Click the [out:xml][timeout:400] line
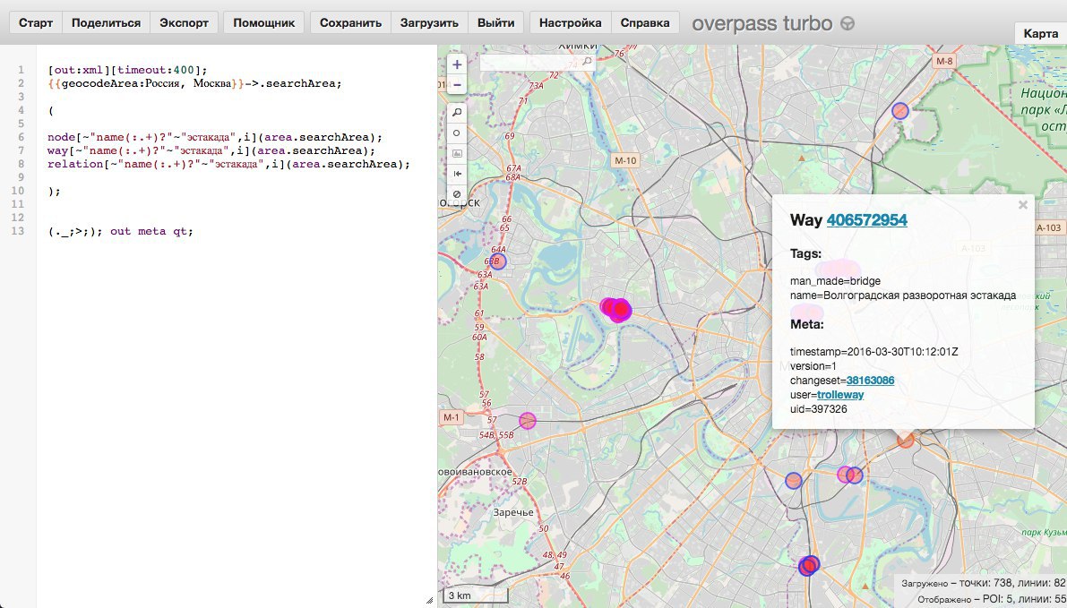The width and height of the screenshot is (1067, 608). [x=127, y=70]
